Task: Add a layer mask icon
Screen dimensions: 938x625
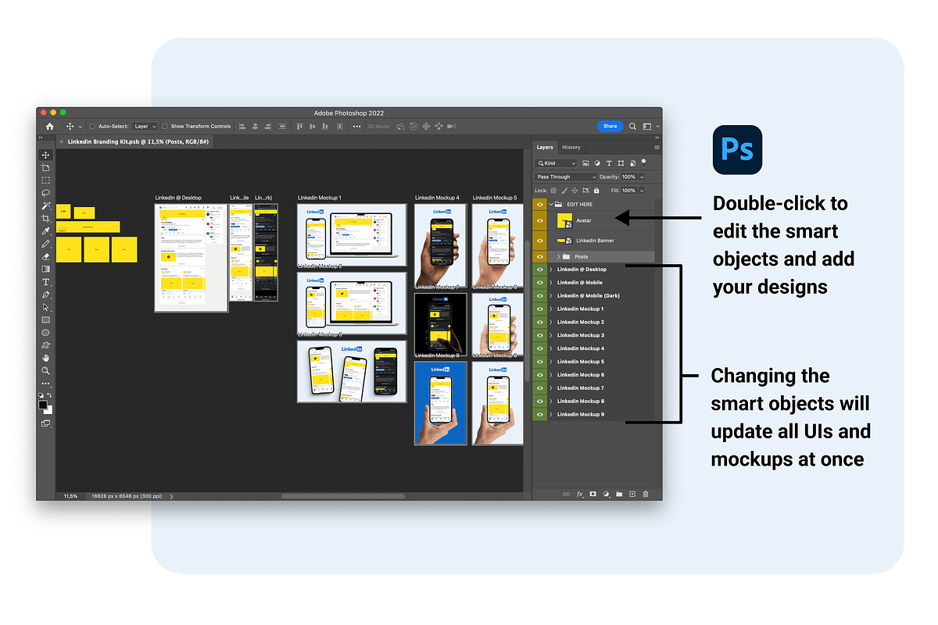Action: point(593,494)
